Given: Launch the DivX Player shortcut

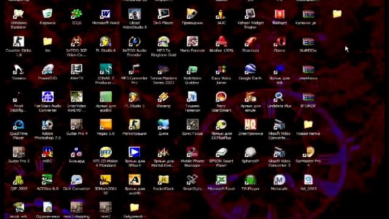Looking at the screenshot, I should coord(164,14).
